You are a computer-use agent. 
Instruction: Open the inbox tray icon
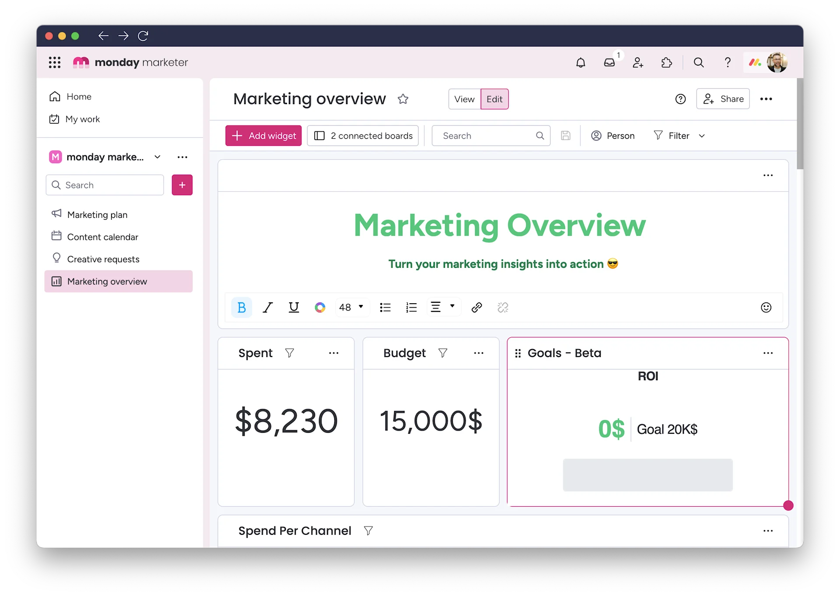pos(609,63)
